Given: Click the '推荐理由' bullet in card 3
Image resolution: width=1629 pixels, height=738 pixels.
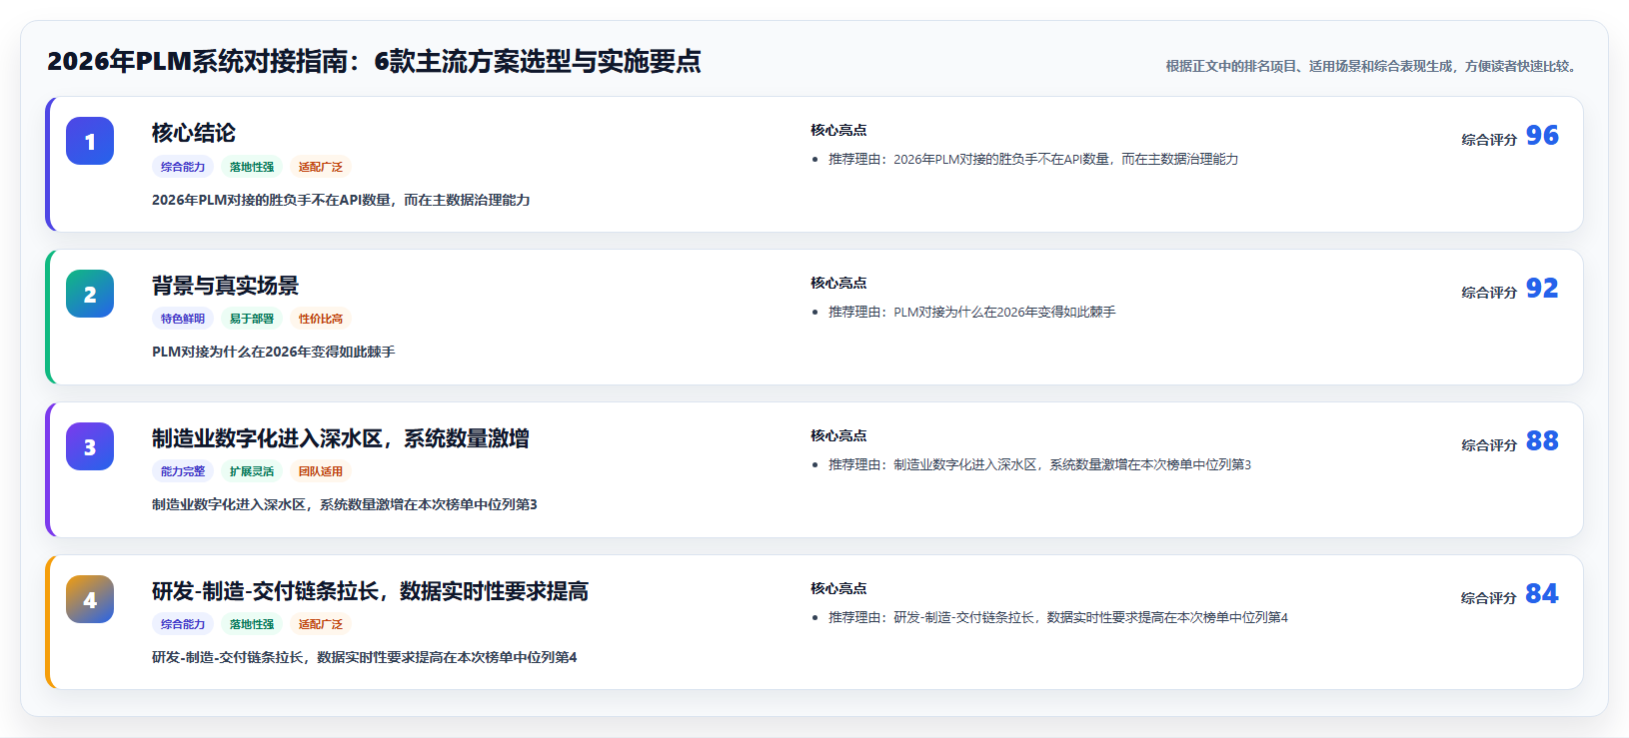Looking at the screenshot, I should pyautogui.click(x=1039, y=464).
